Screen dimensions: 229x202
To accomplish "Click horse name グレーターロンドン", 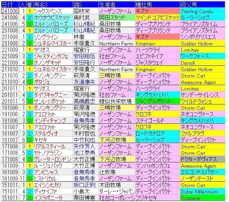I will (52, 159).
